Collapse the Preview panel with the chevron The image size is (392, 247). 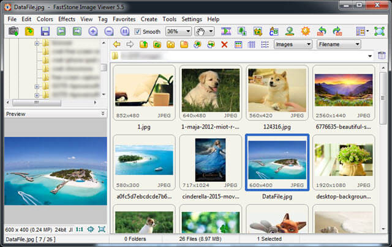(x=103, y=114)
